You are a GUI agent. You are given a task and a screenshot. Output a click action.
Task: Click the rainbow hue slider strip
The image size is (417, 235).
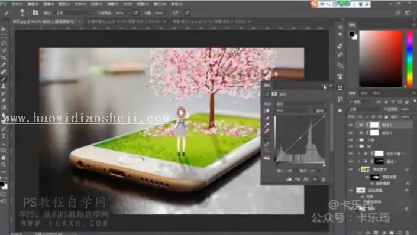(410, 58)
